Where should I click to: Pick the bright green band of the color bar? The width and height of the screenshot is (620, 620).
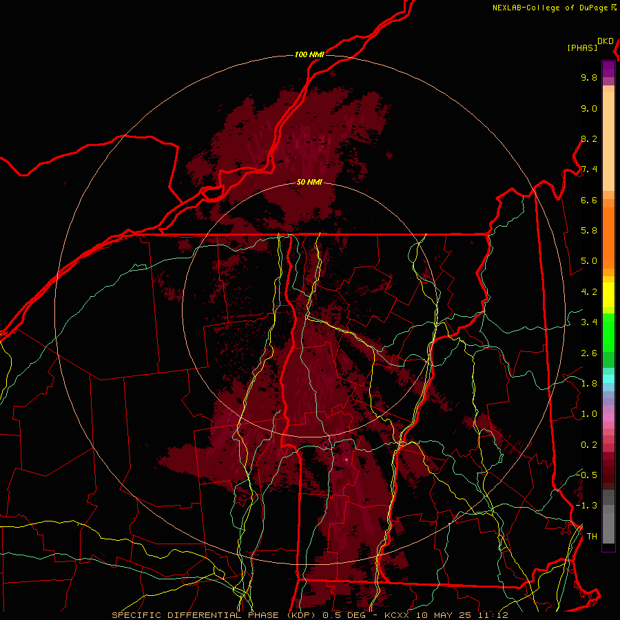point(608,333)
